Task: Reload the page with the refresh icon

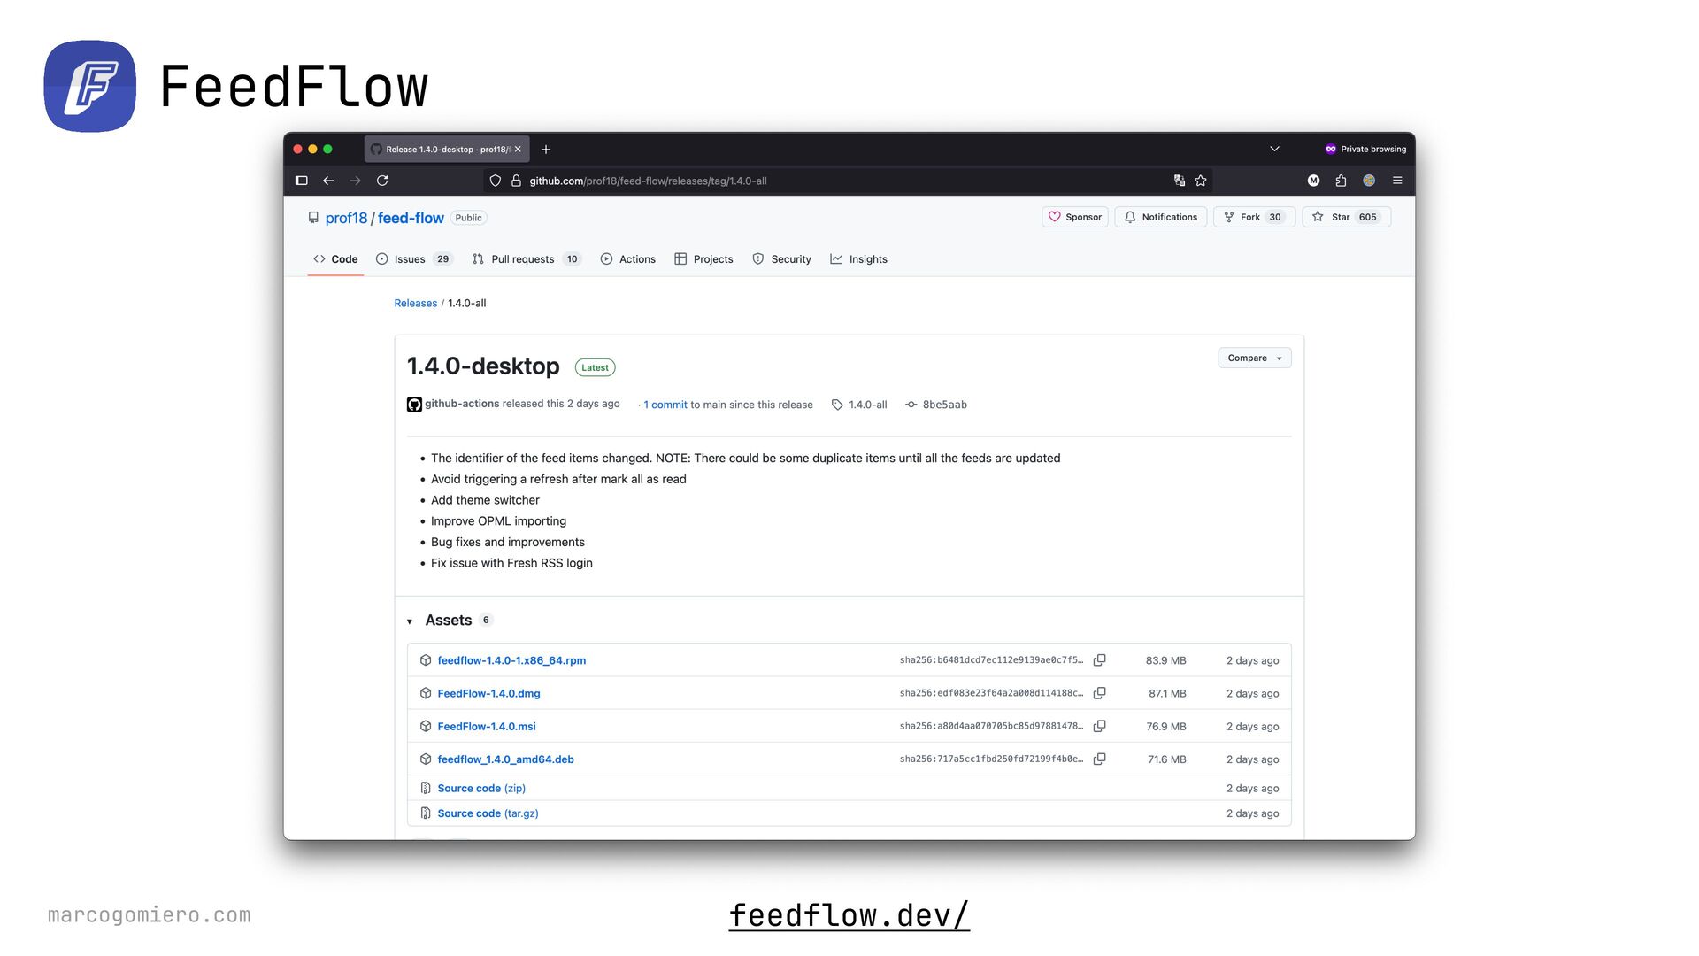Action: (382, 181)
